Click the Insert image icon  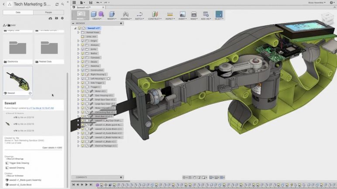(x=182, y=14)
